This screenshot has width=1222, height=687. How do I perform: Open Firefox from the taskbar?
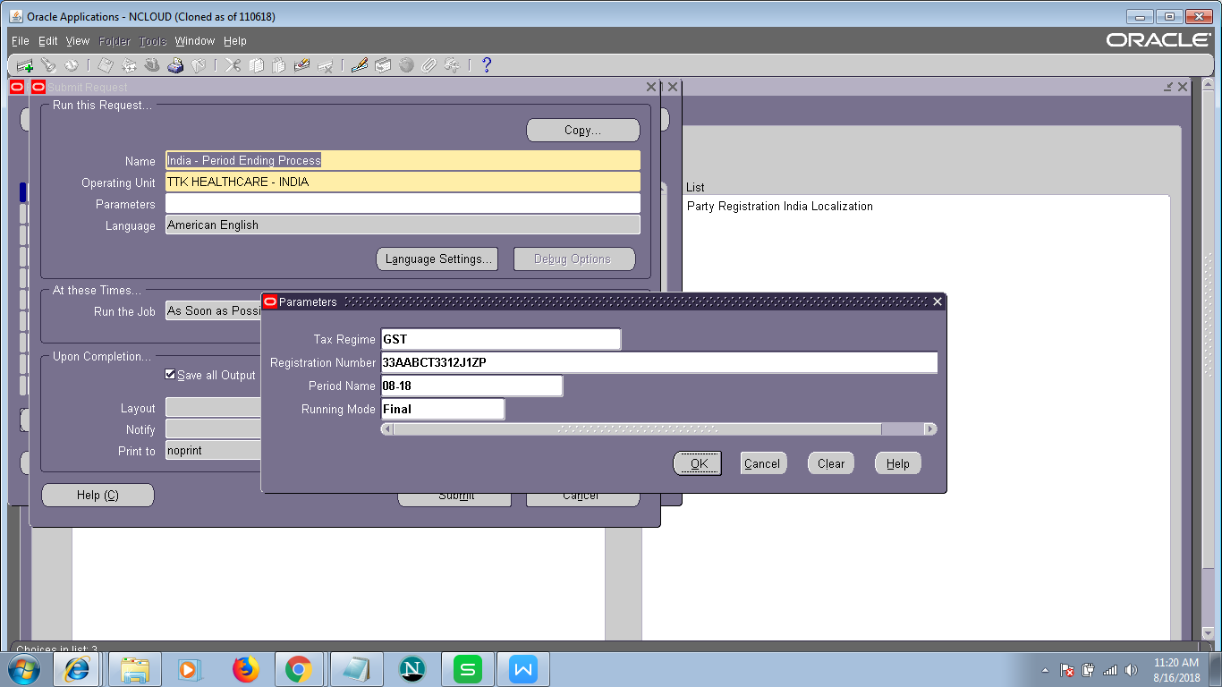(x=245, y=669)
